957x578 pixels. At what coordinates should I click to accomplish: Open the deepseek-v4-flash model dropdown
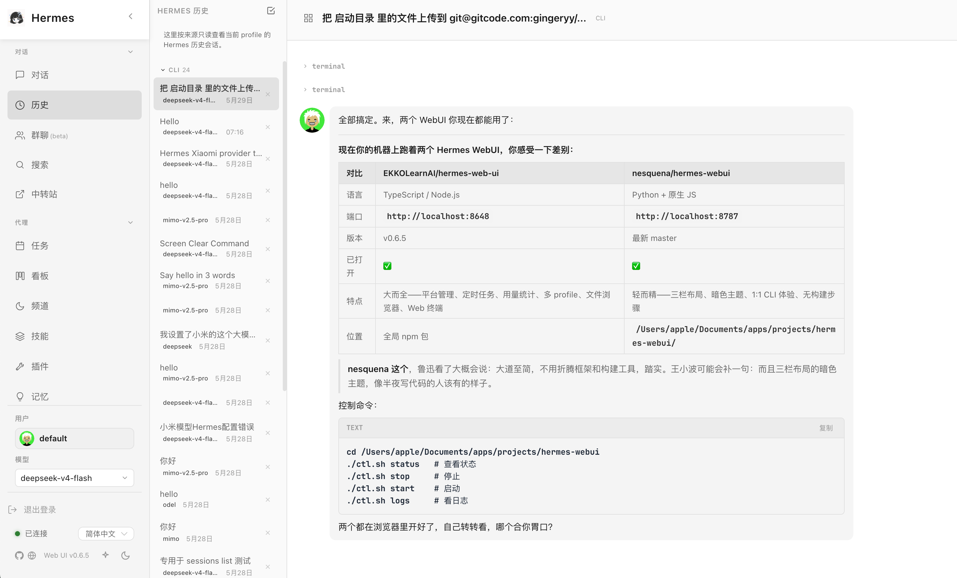74,478
